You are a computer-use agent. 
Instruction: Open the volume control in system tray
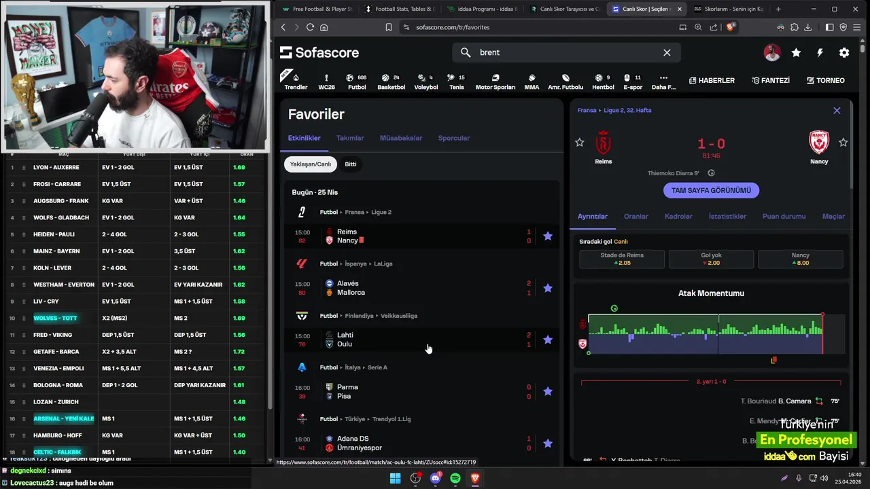click(824, 478)
